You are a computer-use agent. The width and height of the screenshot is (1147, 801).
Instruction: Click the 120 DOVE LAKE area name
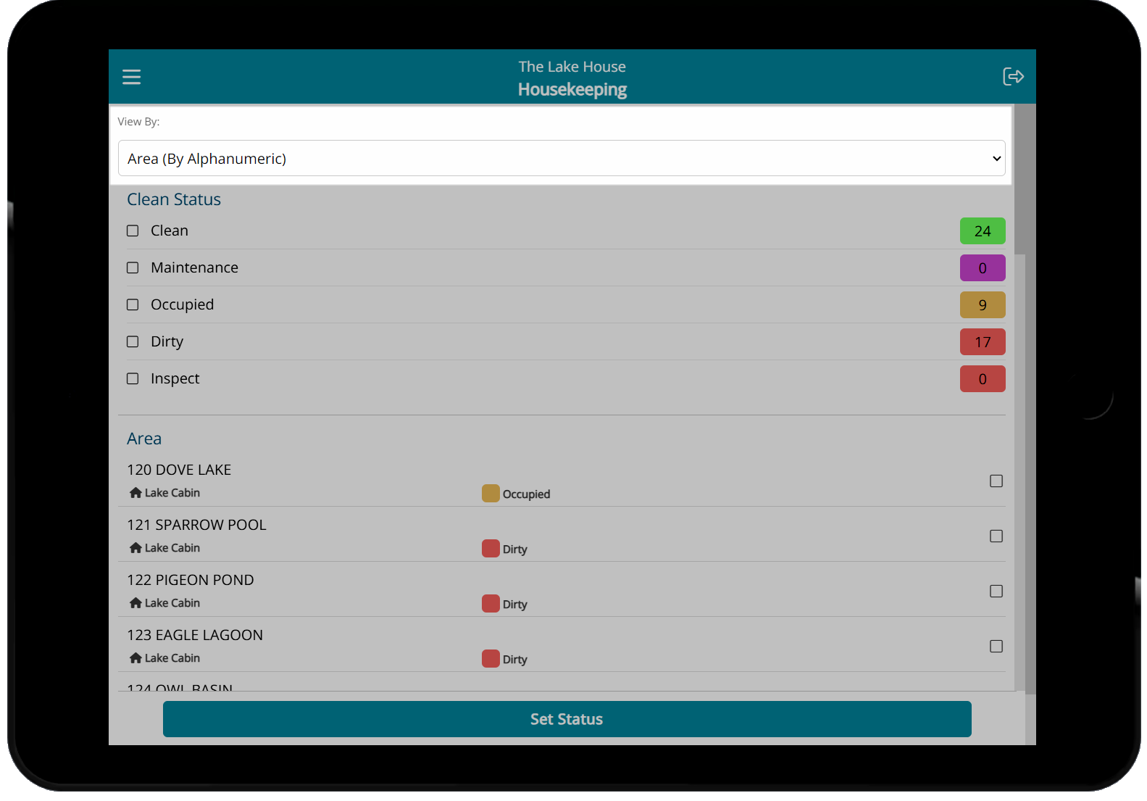(x=179, y=470)
